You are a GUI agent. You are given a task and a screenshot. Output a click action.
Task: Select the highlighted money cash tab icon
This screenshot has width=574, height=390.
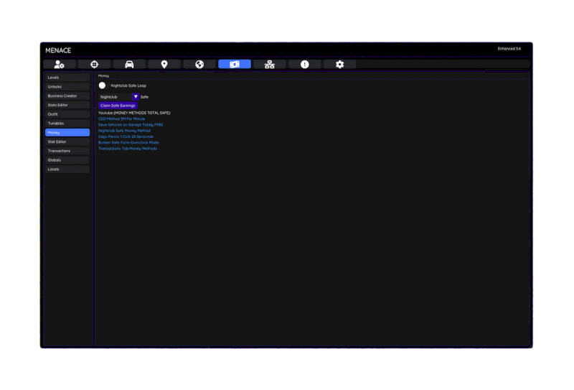(235, 65)
